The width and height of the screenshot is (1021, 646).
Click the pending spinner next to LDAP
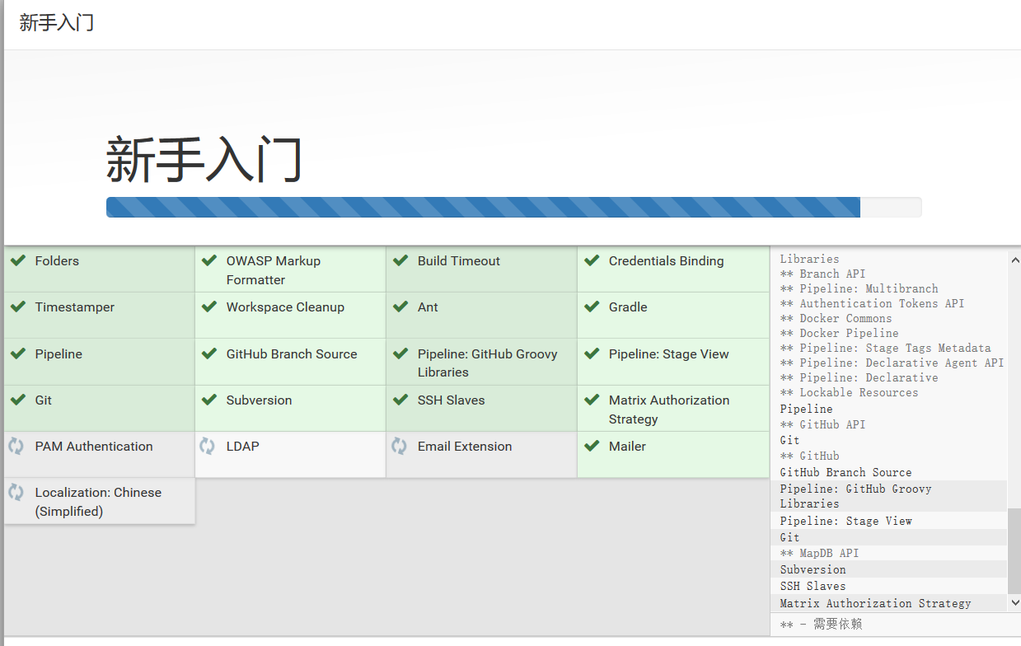pyautogui.click(x=208, y=446)
